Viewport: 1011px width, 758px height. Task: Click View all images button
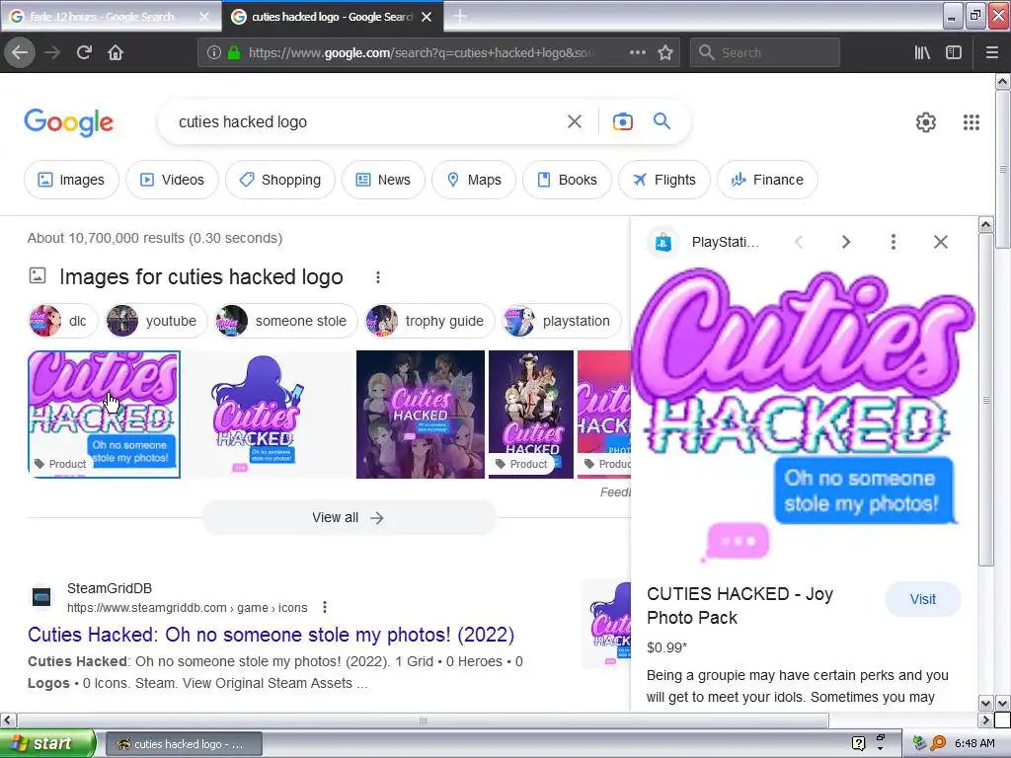tap(349, 517)
